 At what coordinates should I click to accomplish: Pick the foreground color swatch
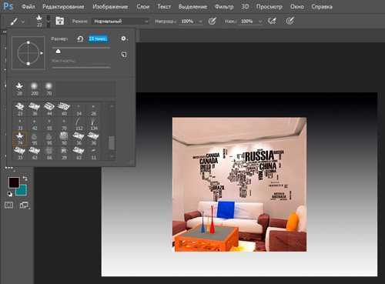coord(14,182)
